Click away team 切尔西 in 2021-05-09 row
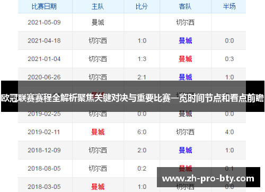Viewport: 265px width, 192px height. point(185,22)
